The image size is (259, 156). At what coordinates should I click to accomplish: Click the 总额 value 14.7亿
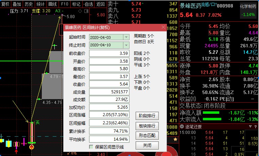pyautogui.click(x=251, y=52)
